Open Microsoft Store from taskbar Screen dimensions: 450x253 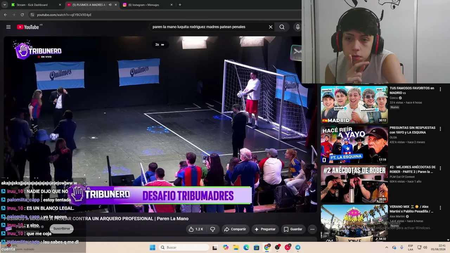(257, 247)
